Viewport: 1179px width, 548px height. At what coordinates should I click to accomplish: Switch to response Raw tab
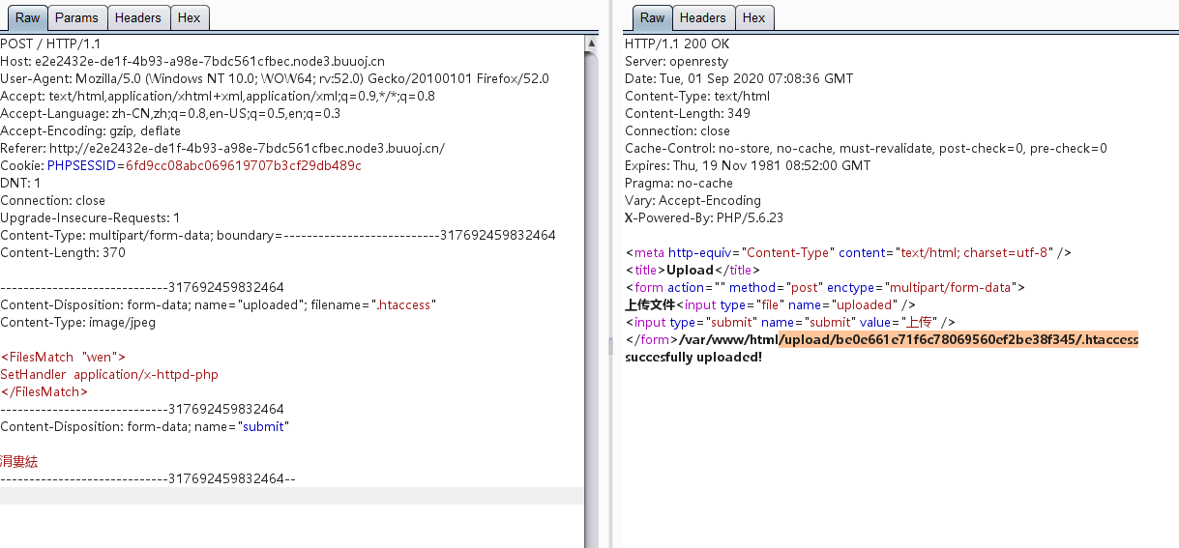653,17
